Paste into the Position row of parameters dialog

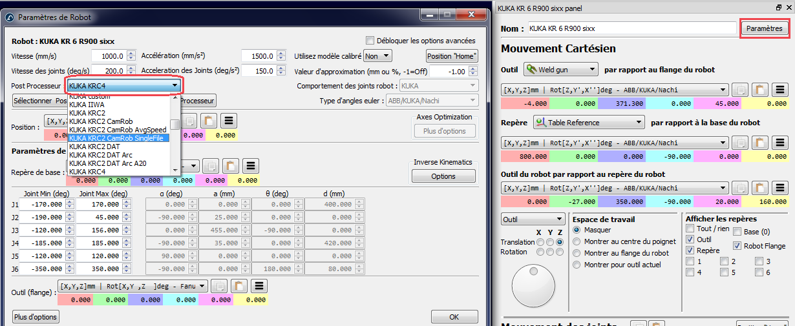click(x=209, y=121)
